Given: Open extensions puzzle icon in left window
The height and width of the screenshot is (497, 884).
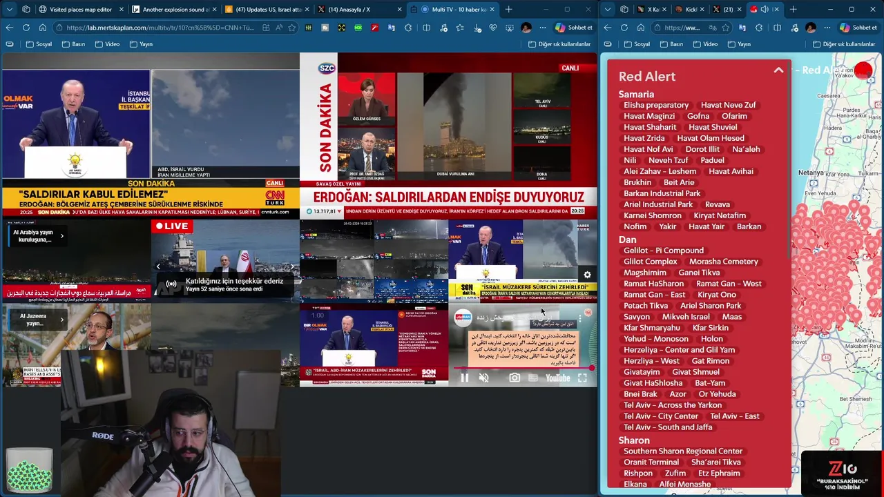Looking at the screenshot, I should [x=407, y=28].
